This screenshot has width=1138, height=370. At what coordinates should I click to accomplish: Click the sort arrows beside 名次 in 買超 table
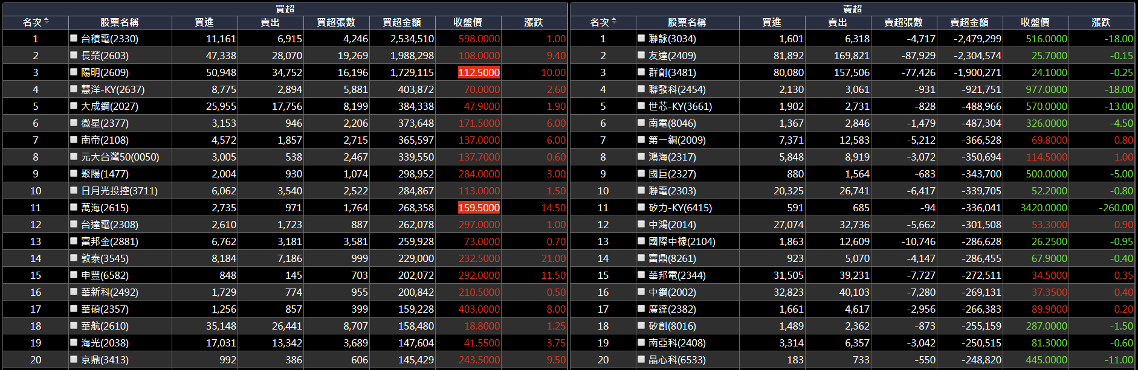coord(47,21)
